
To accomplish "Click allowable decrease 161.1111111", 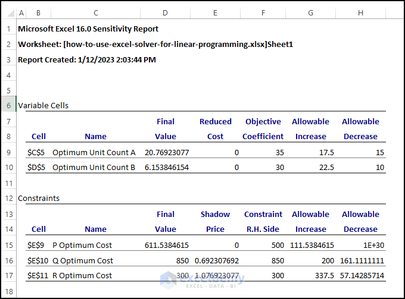I will click(362, 260).
